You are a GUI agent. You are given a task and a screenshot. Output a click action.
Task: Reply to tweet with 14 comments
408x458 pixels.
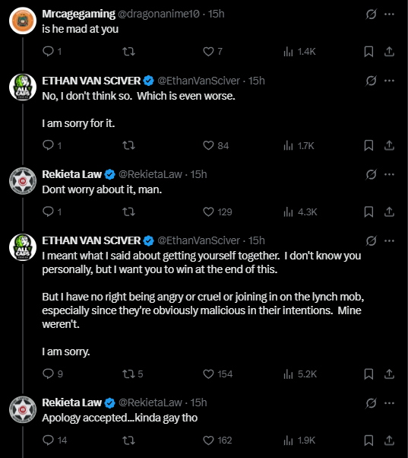tap(55, 441)
